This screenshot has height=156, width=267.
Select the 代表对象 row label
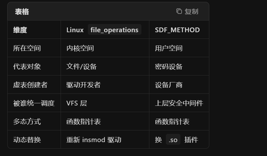pos(27,66)
